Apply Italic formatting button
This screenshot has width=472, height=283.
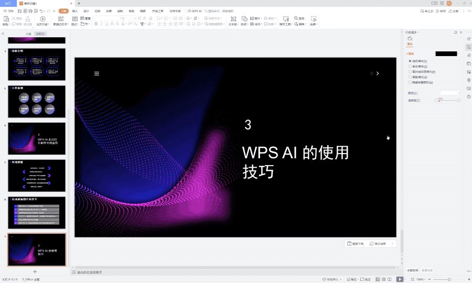pos(101,24)
